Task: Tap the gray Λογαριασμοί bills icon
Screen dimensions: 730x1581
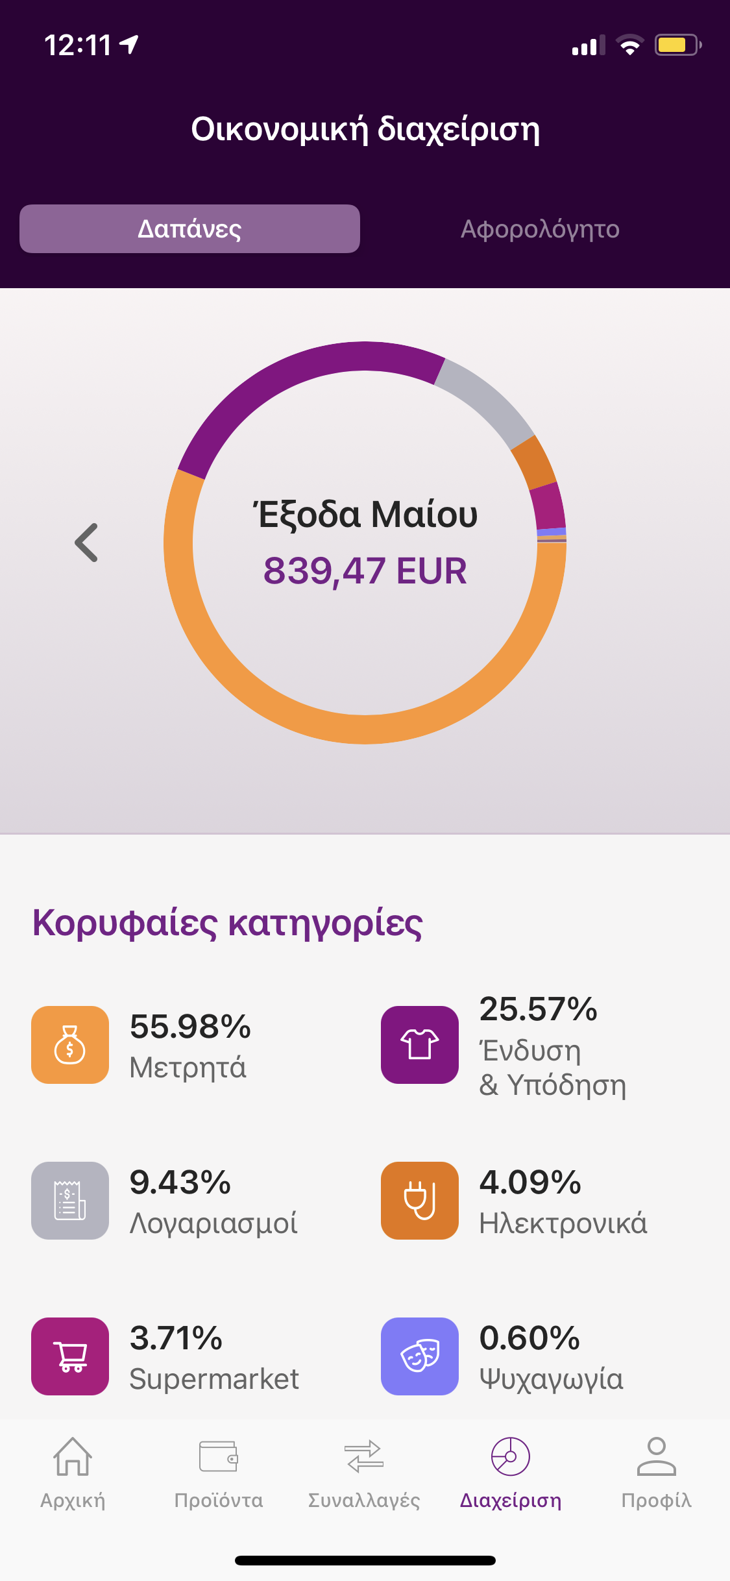Action: click(70, 1200)
